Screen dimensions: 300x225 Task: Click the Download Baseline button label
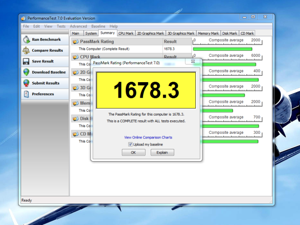(49, 72)
